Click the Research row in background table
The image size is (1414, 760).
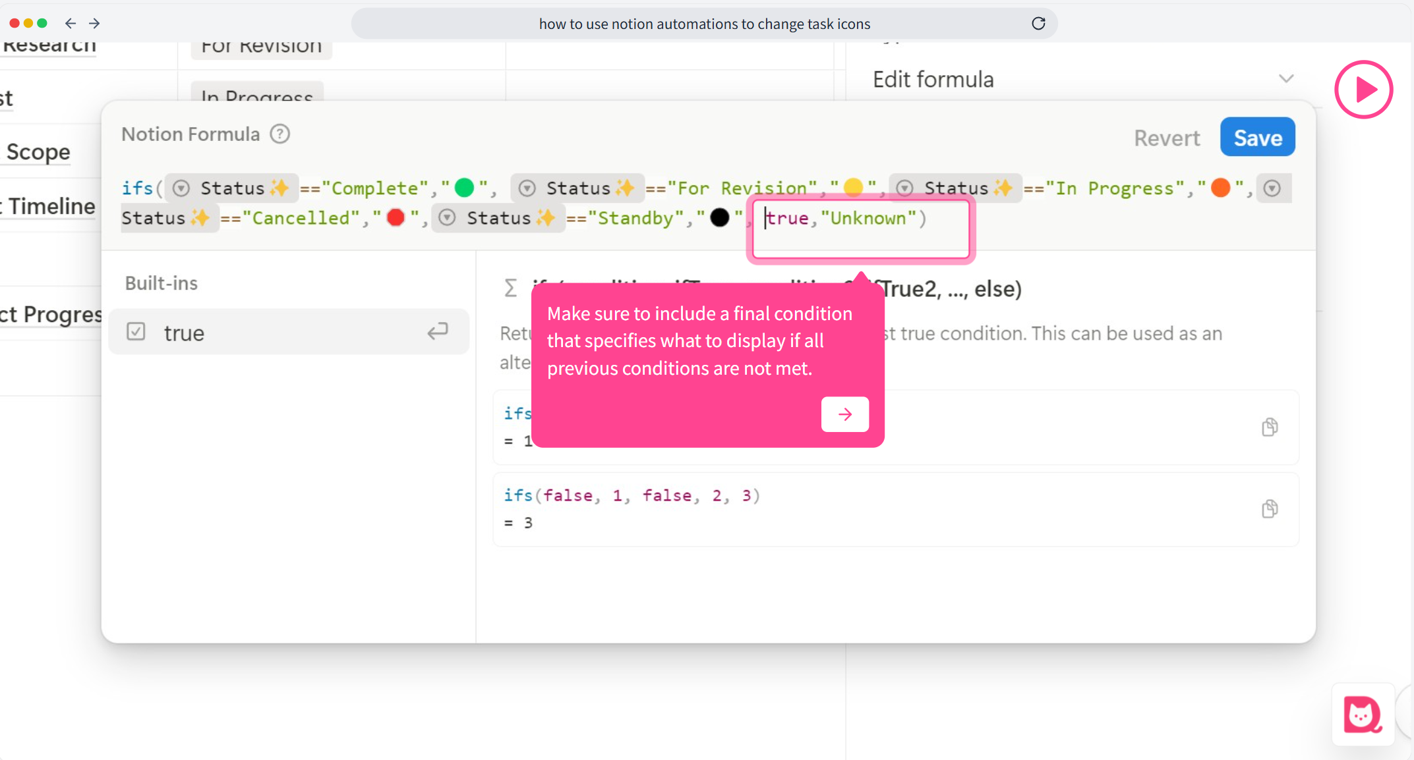point(49,46)
